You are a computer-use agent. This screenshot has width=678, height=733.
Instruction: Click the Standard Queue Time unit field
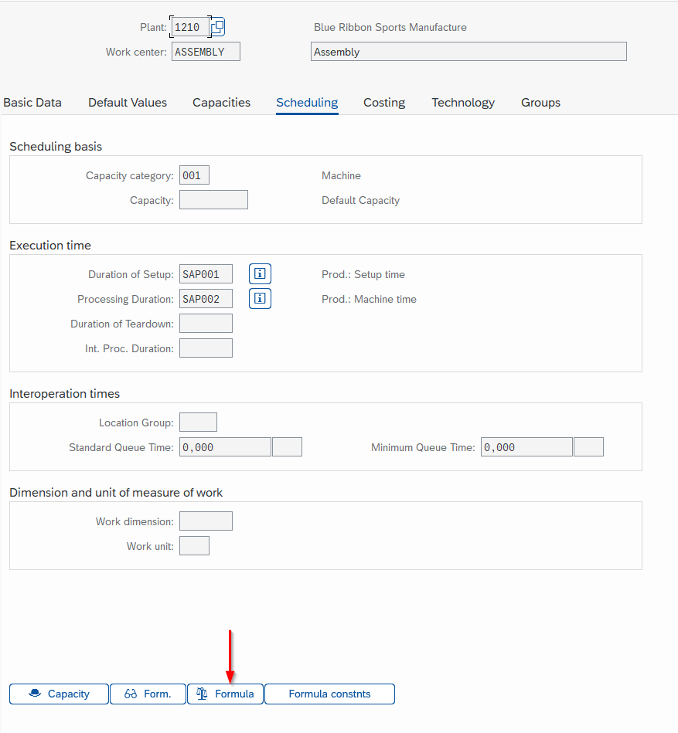pos(288,447)
